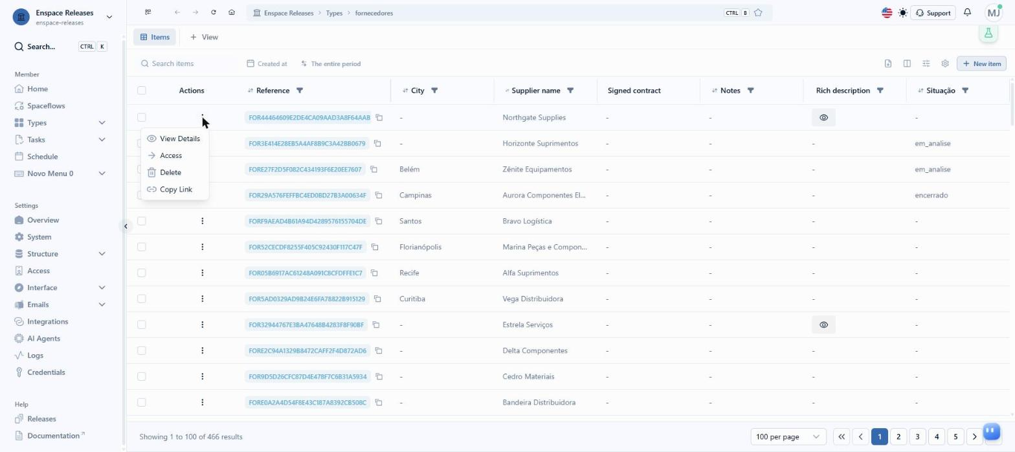Check the Alfa Suprimentos row checkbox
The image size is (1015, 452).
coord(142,273)
